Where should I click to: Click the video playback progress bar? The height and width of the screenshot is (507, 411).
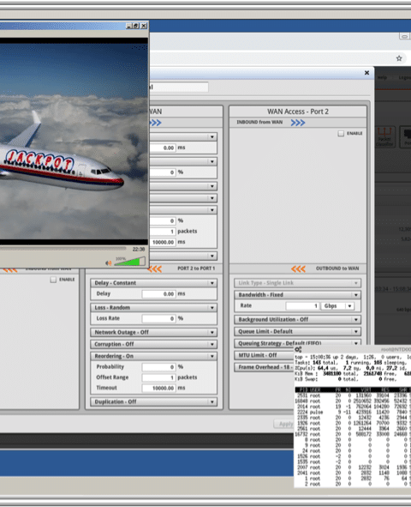coord(63,249)
